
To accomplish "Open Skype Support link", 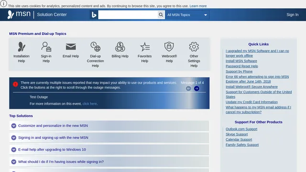I will tap(237, 134).
